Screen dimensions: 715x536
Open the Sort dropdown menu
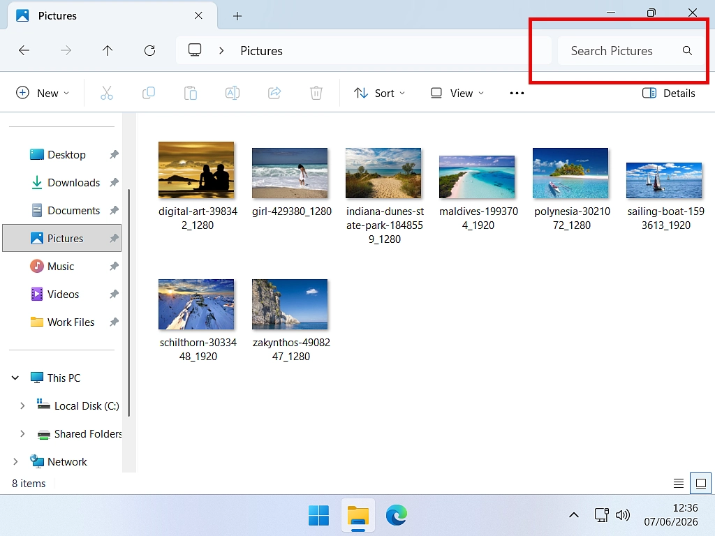coord(379,93)
